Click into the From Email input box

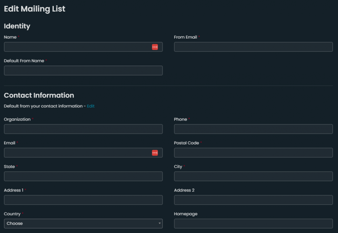coord(253,47)
